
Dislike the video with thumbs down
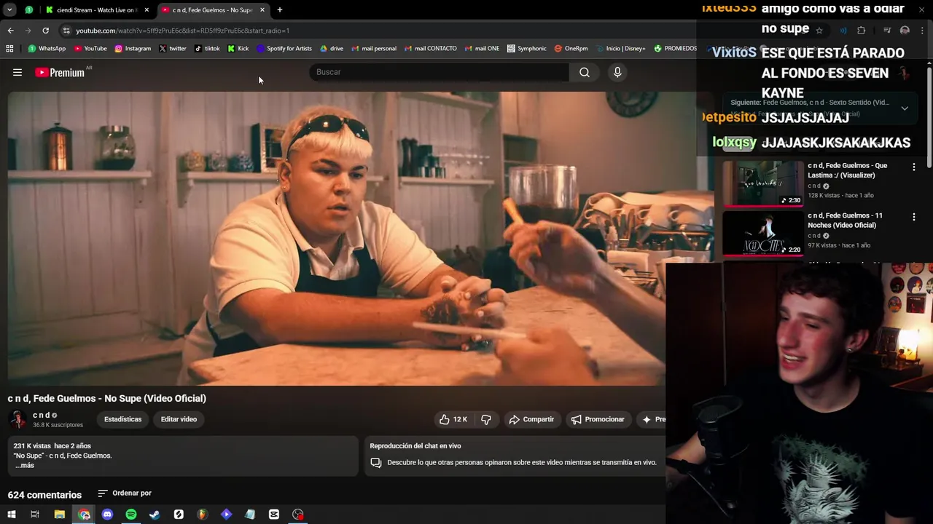pyautogui.click(x=486, y=419)
